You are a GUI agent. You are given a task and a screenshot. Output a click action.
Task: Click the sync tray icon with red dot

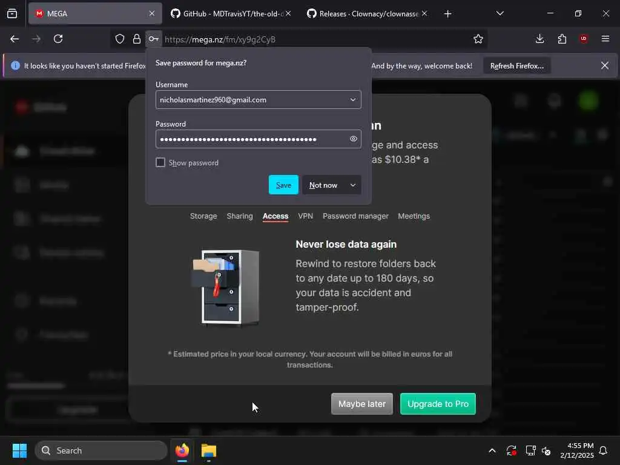pos(511,450)
